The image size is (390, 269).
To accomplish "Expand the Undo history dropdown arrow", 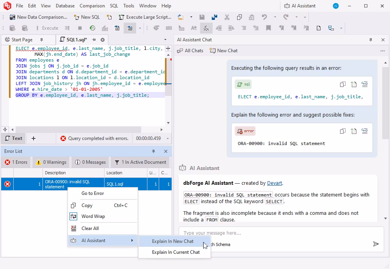I will click(275, 17).
